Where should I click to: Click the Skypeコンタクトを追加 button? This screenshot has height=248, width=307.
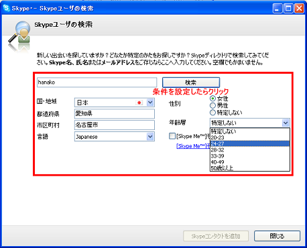coord(216,236)
